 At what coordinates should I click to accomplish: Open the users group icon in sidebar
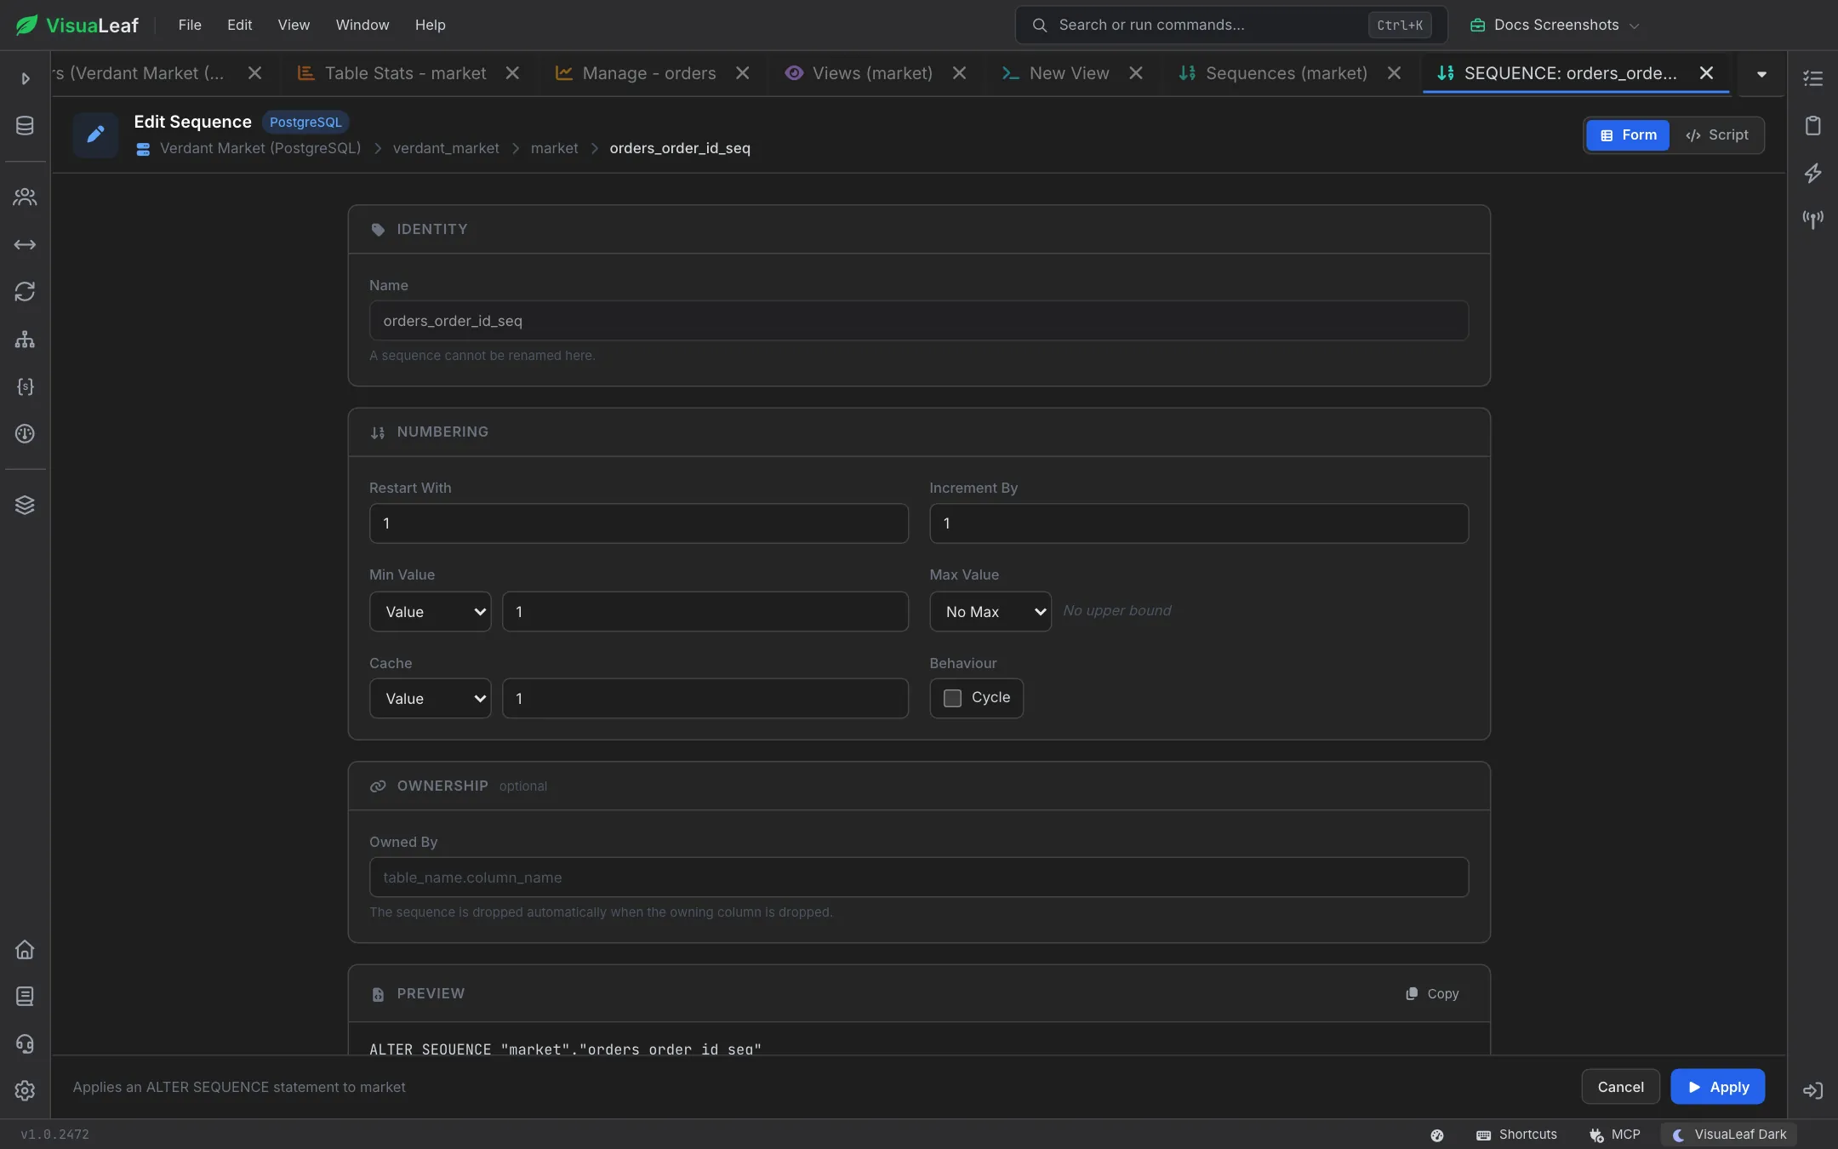25,197
